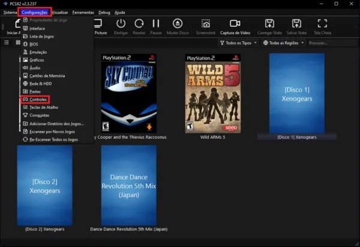The image size is (360, 247).
Task: Select Pastas menu entry
Action: [58, 92]
